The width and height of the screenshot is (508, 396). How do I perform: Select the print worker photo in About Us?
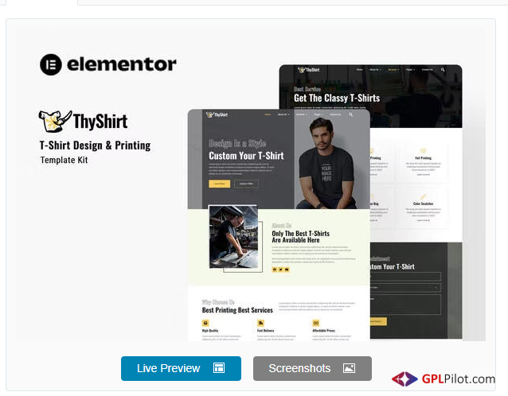(x=233, y=239)
